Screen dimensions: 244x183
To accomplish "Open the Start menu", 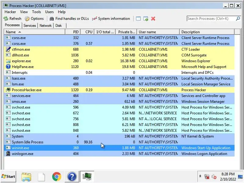I will coord(9,177).
